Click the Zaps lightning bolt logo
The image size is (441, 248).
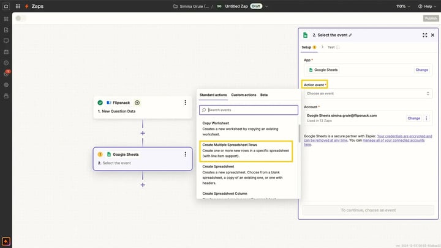[x=27, y=6]
